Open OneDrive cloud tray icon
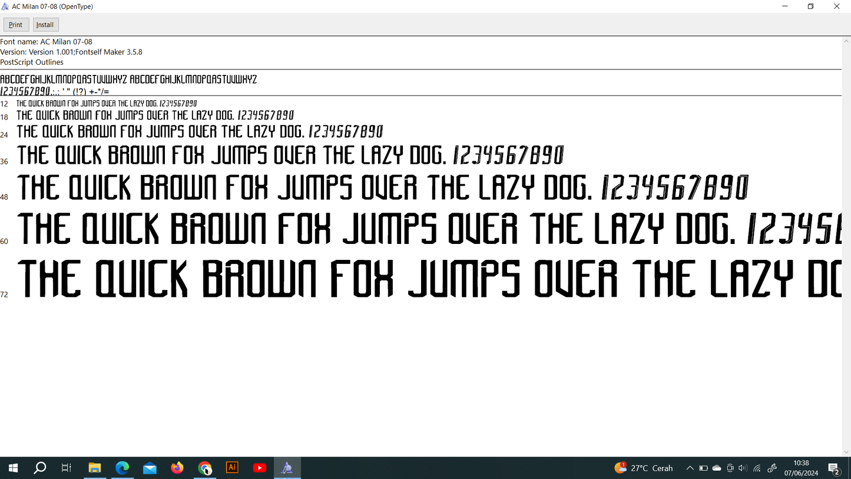 click(x=717, y=468)
